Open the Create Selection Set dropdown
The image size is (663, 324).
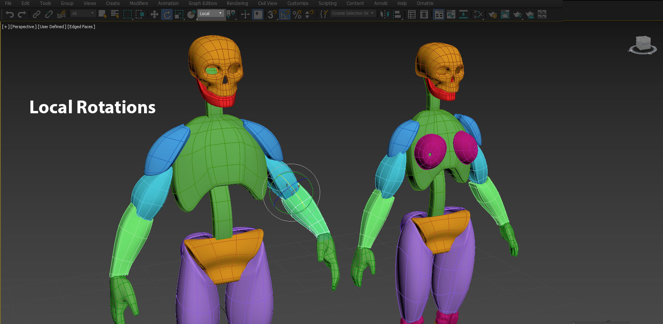tap(353, 13)
